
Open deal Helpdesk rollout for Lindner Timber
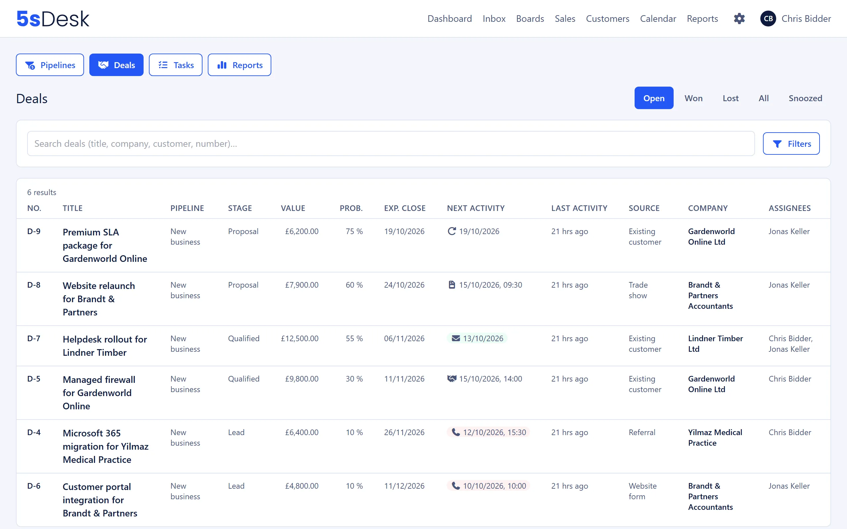(x=105, y=346)
